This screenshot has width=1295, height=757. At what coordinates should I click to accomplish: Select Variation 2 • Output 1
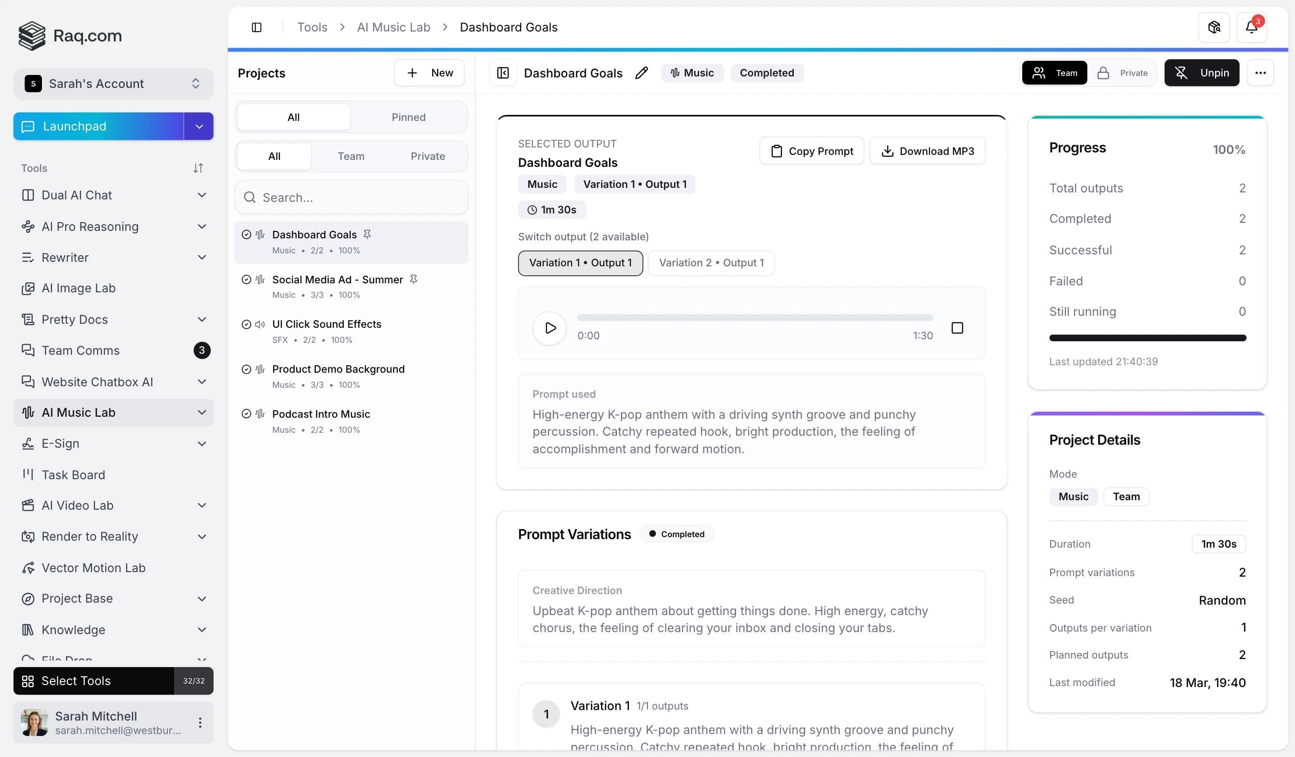click(x=711, y=263)
